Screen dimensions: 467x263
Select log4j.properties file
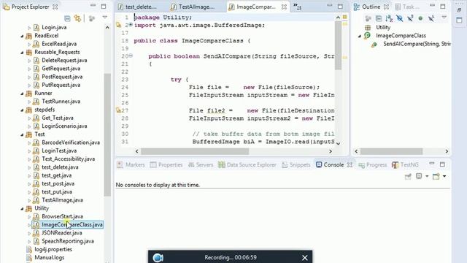[53, 249]
